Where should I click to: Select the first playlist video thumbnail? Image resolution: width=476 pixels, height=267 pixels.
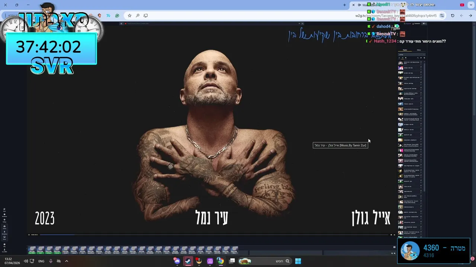coord(401,63)
